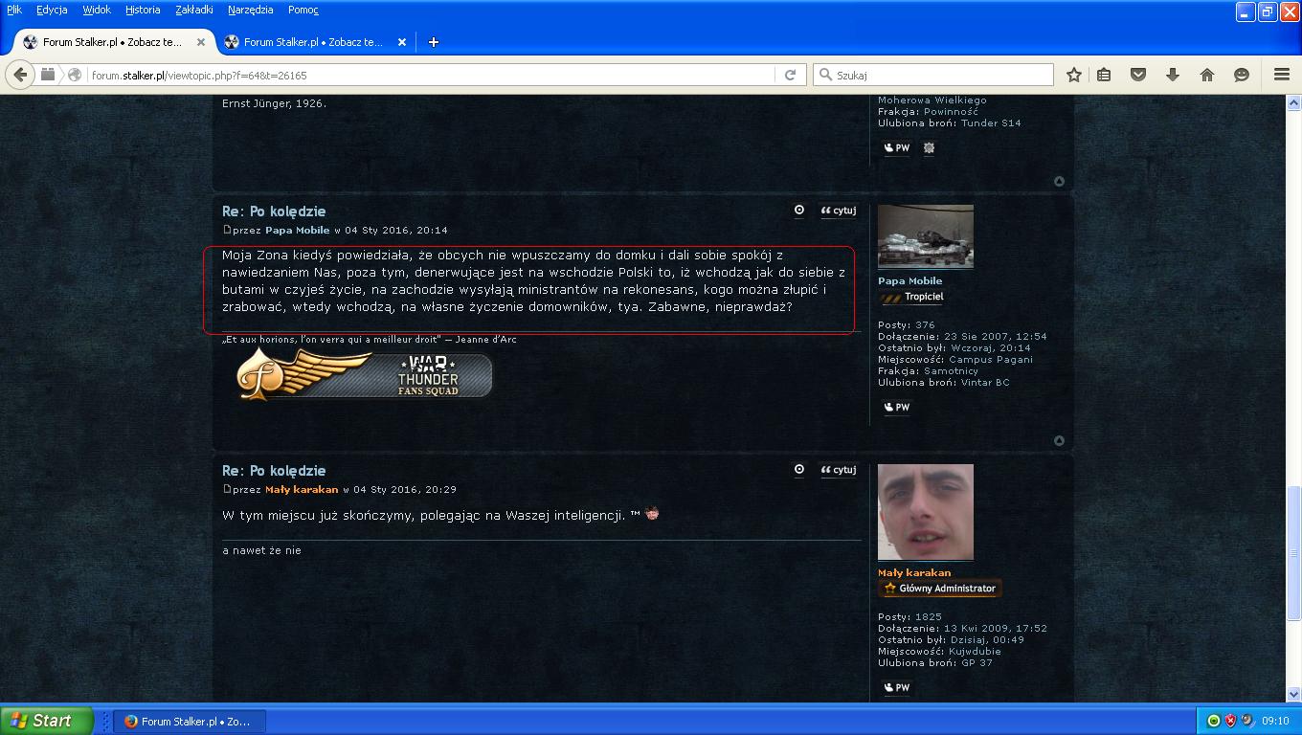Open the Windows Start button

(47, 721)
